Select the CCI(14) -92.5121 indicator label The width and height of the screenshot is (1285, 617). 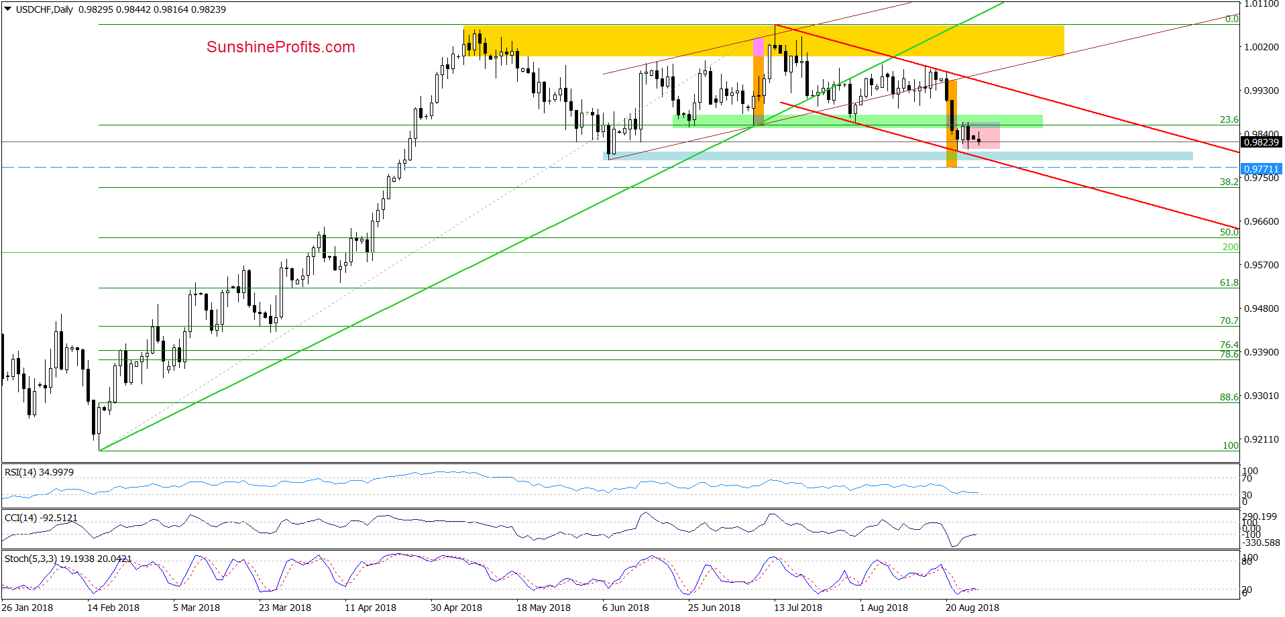[41, 518]
